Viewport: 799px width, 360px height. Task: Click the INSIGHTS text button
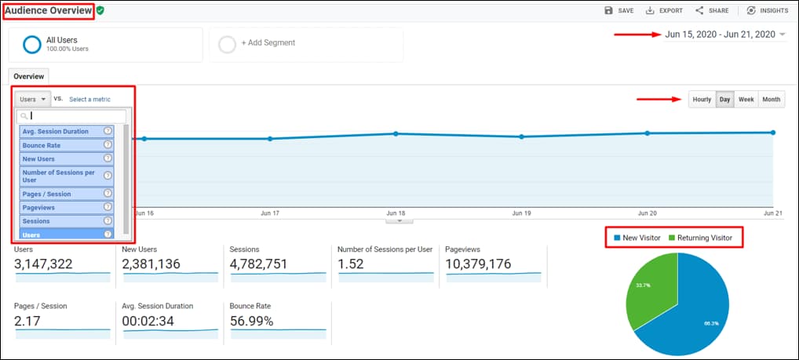click(774, 11)
